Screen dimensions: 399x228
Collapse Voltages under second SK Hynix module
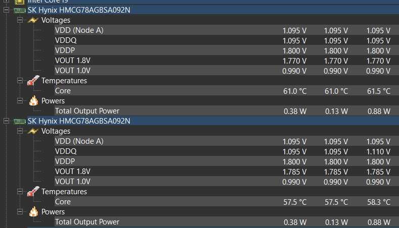tap(20, 131)
